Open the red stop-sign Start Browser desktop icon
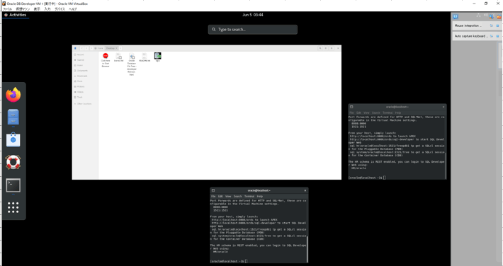Viewport: 503px width, 266px height. [106, 56]
